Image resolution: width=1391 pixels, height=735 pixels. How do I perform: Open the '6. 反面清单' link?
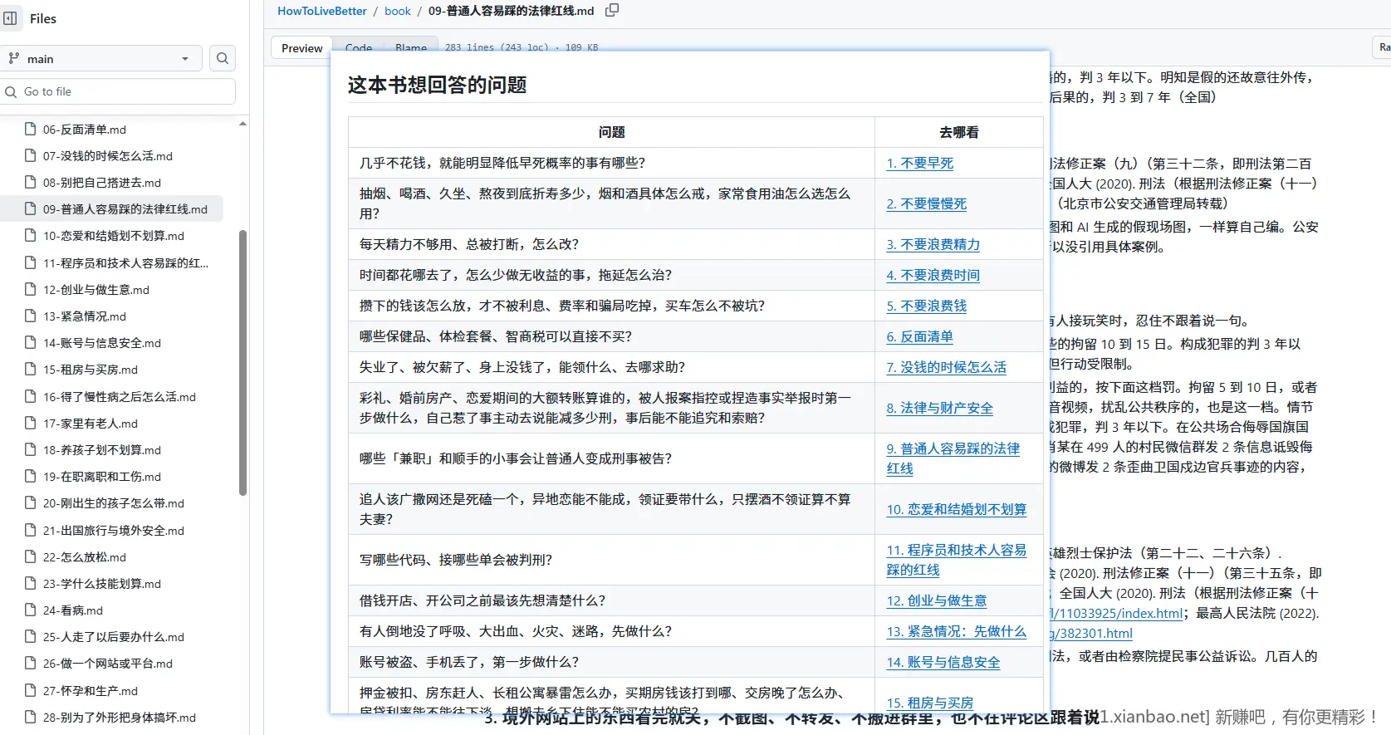pyautogui.click(x=919, y=337)
